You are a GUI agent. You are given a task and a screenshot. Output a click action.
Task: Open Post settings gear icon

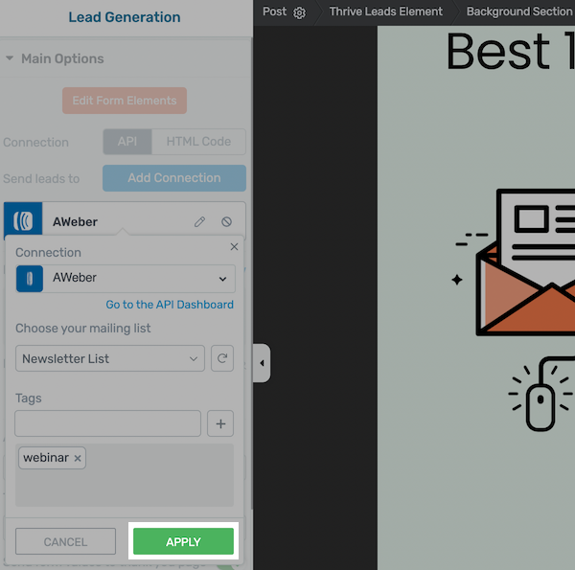tap(299, 12)
